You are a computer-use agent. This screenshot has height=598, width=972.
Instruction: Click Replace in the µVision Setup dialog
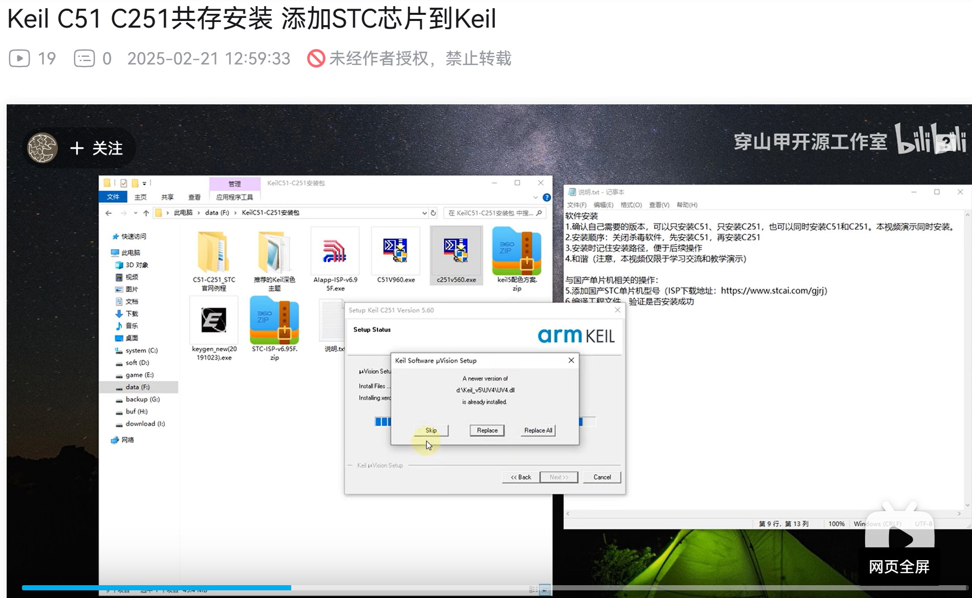coord(487,431)
